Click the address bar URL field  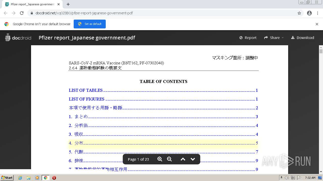161,13
